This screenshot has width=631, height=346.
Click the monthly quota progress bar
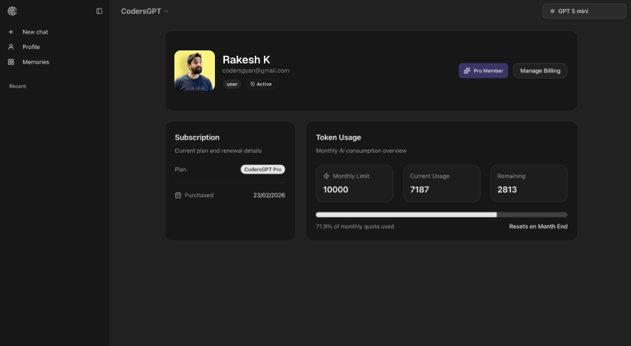pos(441,215)
